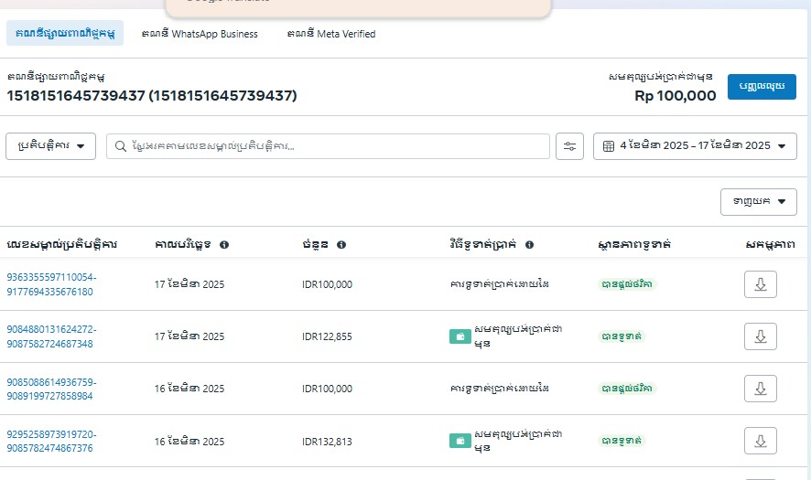This screenshot has height=480, width=811.
Task: Open the transactions type dropdown
Action: click(50, 146)
